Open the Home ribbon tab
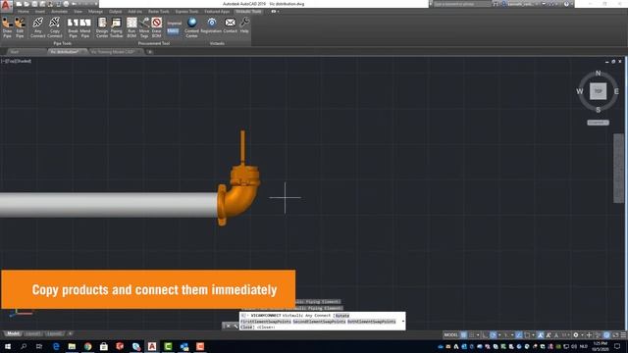The width and height of the screenshot is (628, 353). tap(24, 12)
